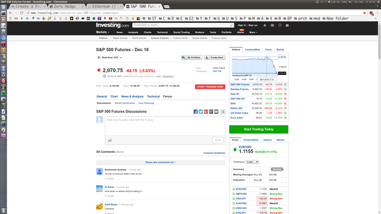Expand Show new comments (2)
This screenshot has height=214, width=381.
[160, 162]
